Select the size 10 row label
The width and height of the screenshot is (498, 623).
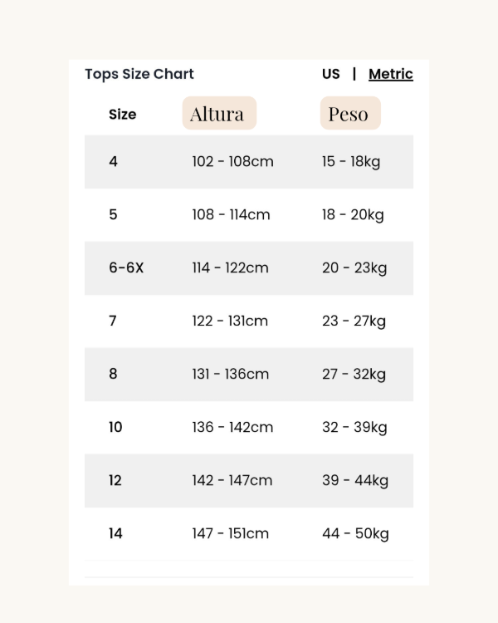pyautogui.click(x=115, y=428)
